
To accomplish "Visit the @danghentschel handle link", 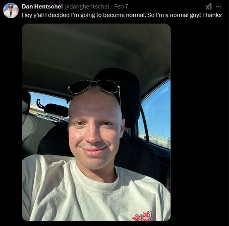I will (x=87, y=7).
